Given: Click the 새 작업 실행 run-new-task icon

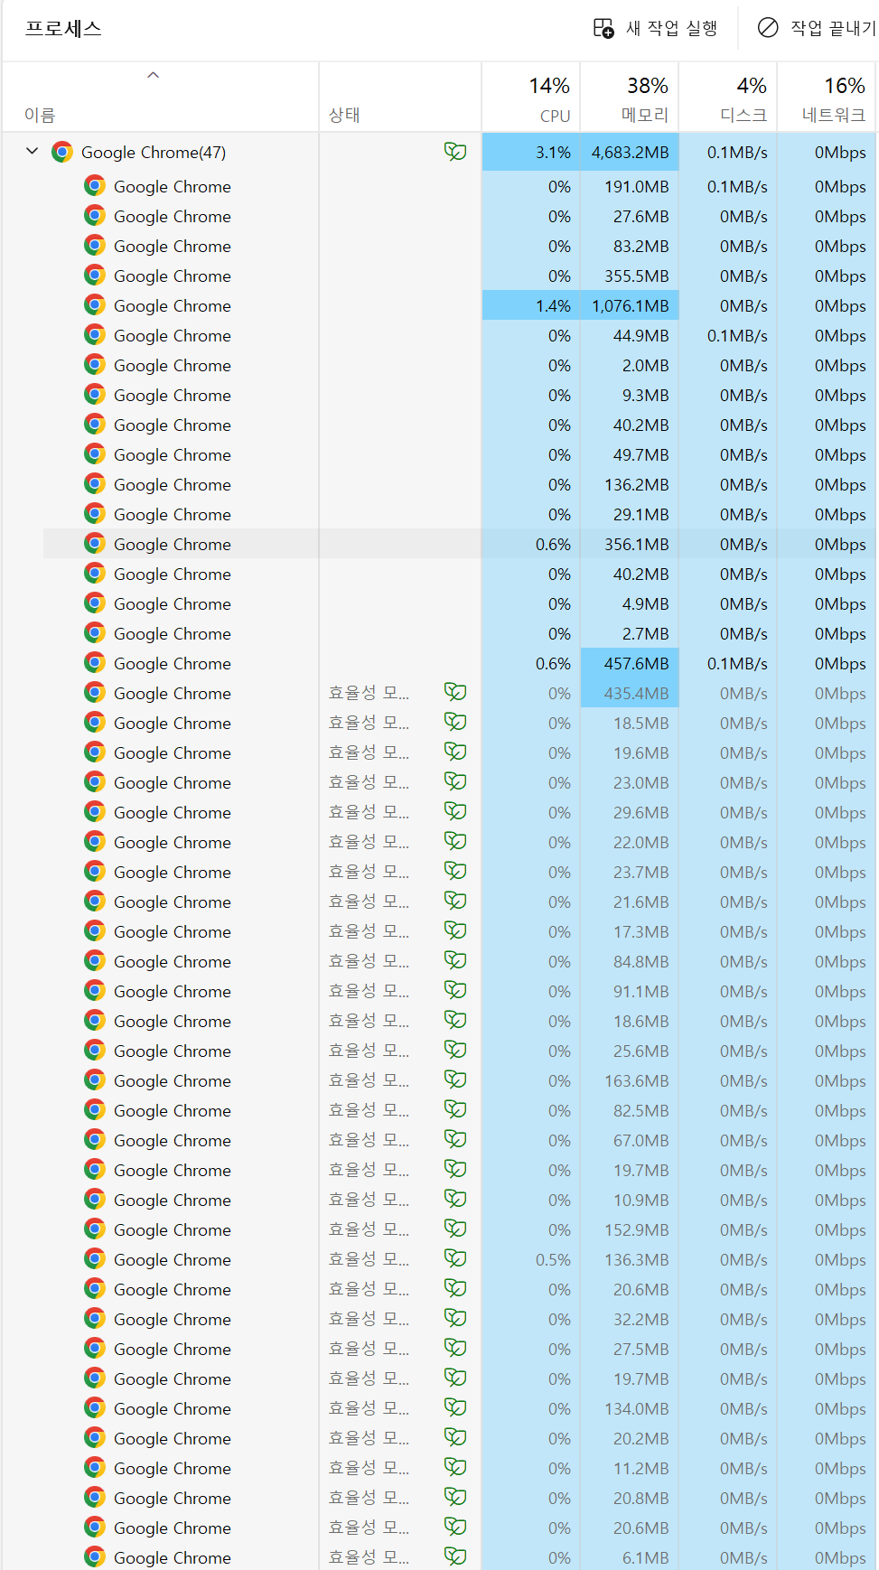Looking at the screenshot, I should [x=603, y=28].
